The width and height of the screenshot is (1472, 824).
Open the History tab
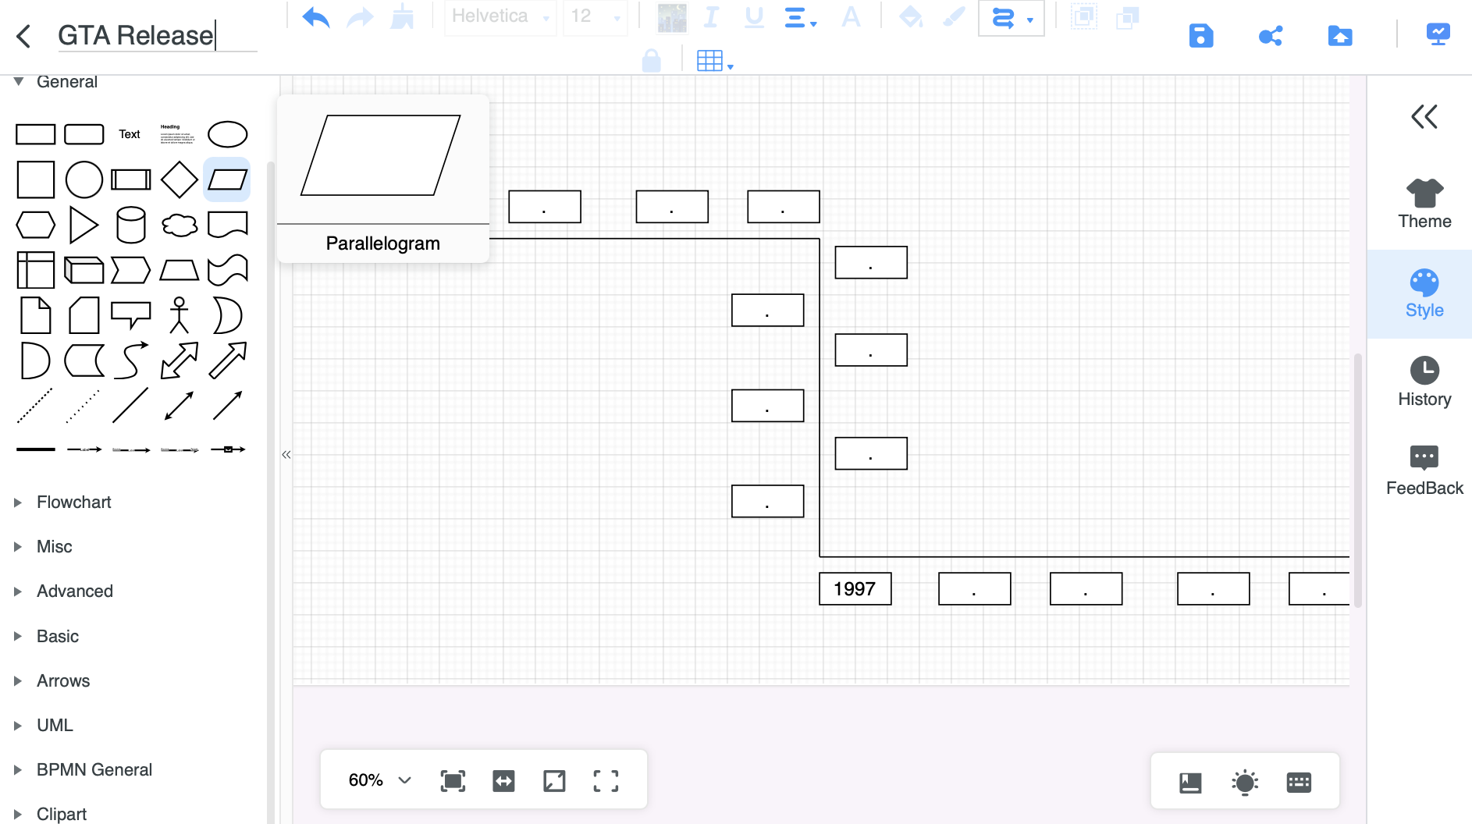[1424, 382]
